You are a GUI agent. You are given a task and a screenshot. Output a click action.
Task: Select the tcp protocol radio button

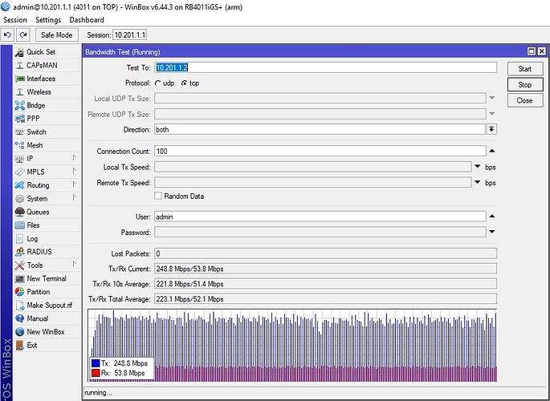(184, 83)
